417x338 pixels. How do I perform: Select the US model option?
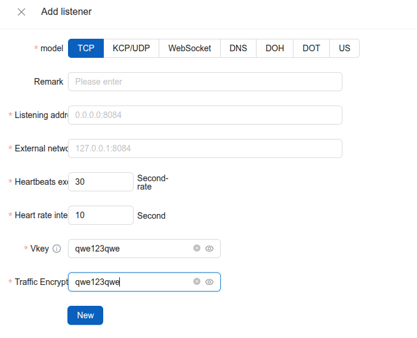click(x=344, y=48)
